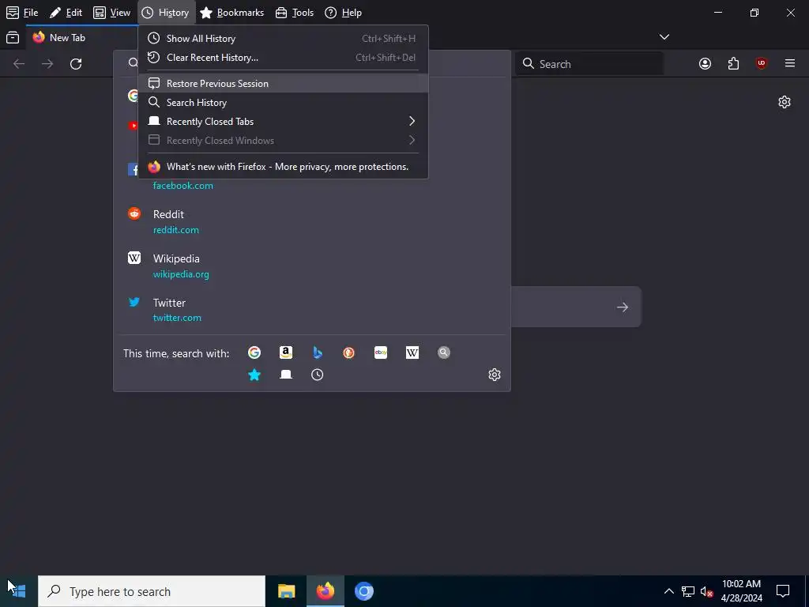This screenshot has width=809, height=607.
Task: Open the Help menu
Action: 343,13
